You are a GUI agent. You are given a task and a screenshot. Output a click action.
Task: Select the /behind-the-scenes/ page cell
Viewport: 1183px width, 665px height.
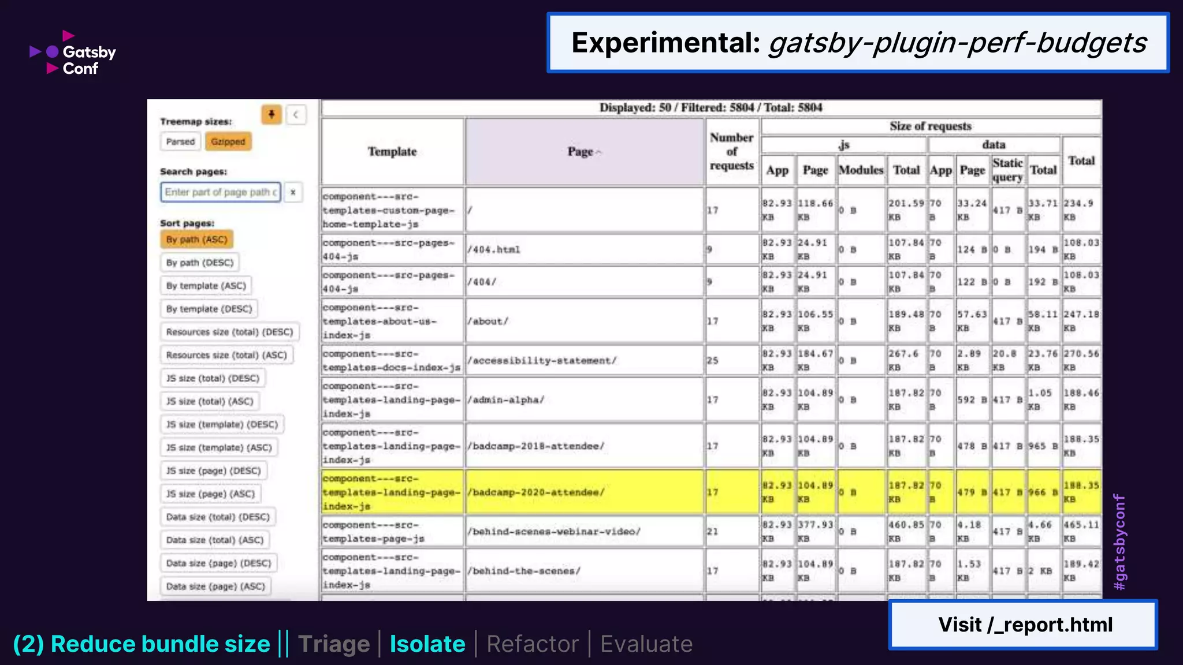tap(585, 571)
